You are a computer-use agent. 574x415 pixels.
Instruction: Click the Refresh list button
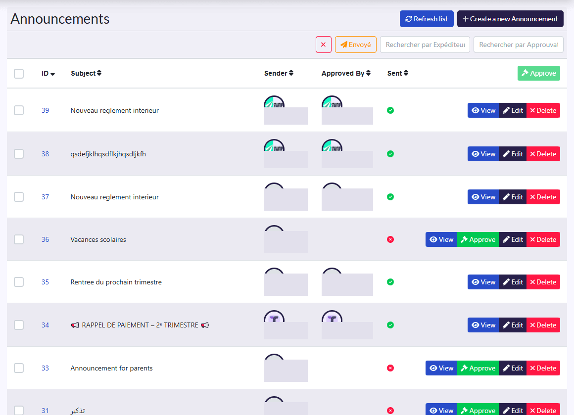click(427, 19)
